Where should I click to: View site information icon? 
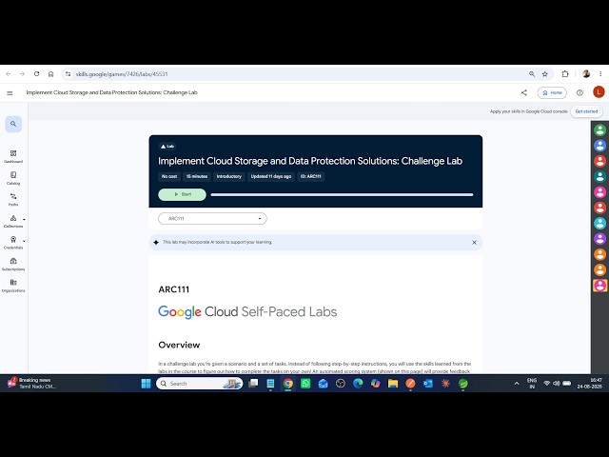click(68, 74)
